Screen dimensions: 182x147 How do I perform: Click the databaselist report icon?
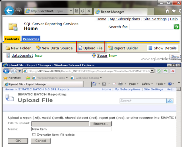[8, 55]
